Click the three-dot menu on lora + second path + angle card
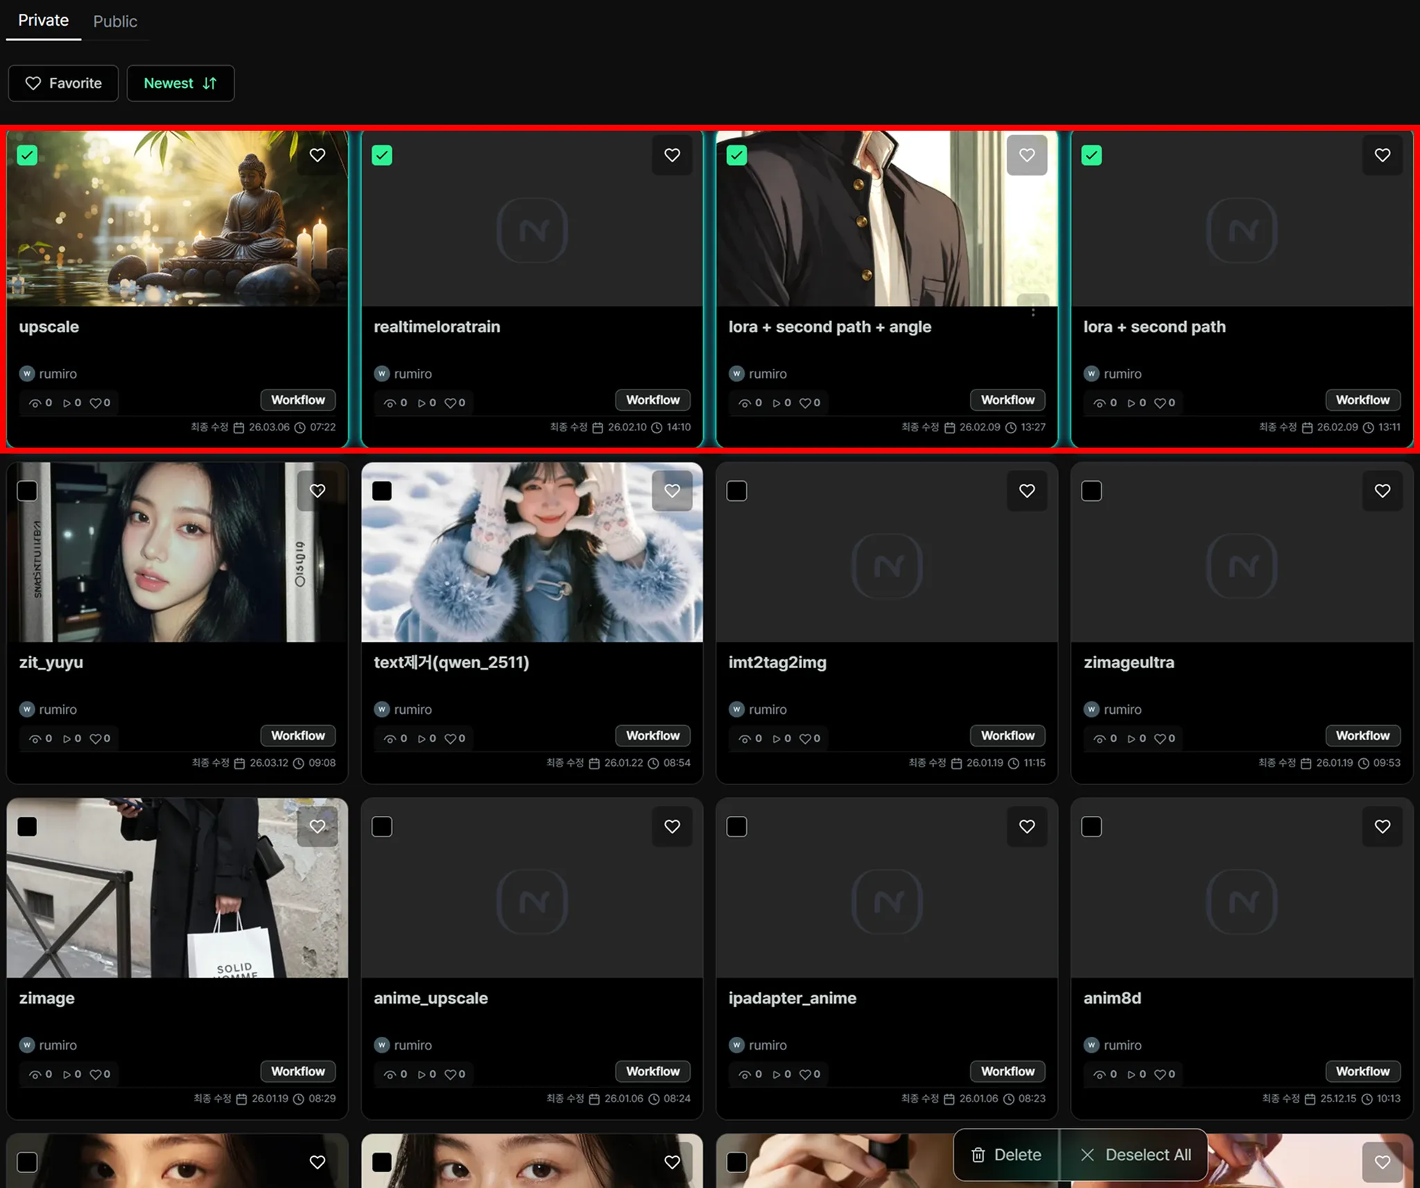 1033,313
